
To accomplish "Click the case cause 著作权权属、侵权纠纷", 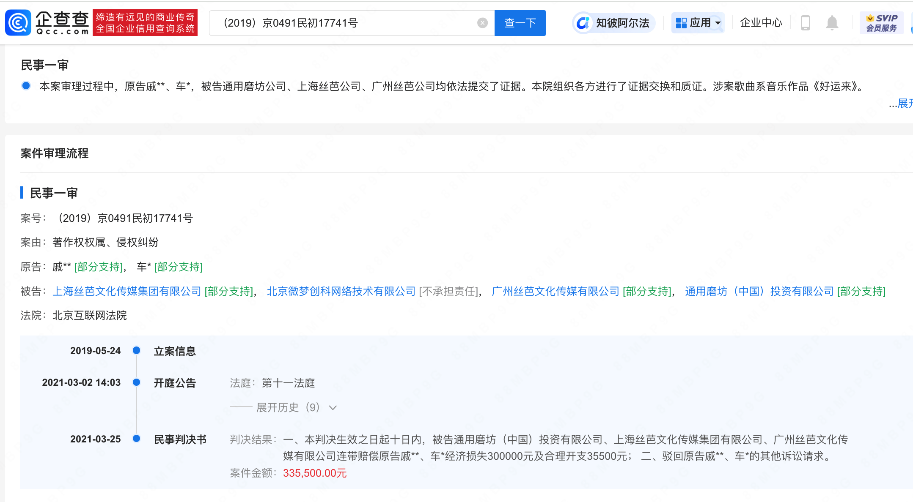I will (x=105, y=242).
